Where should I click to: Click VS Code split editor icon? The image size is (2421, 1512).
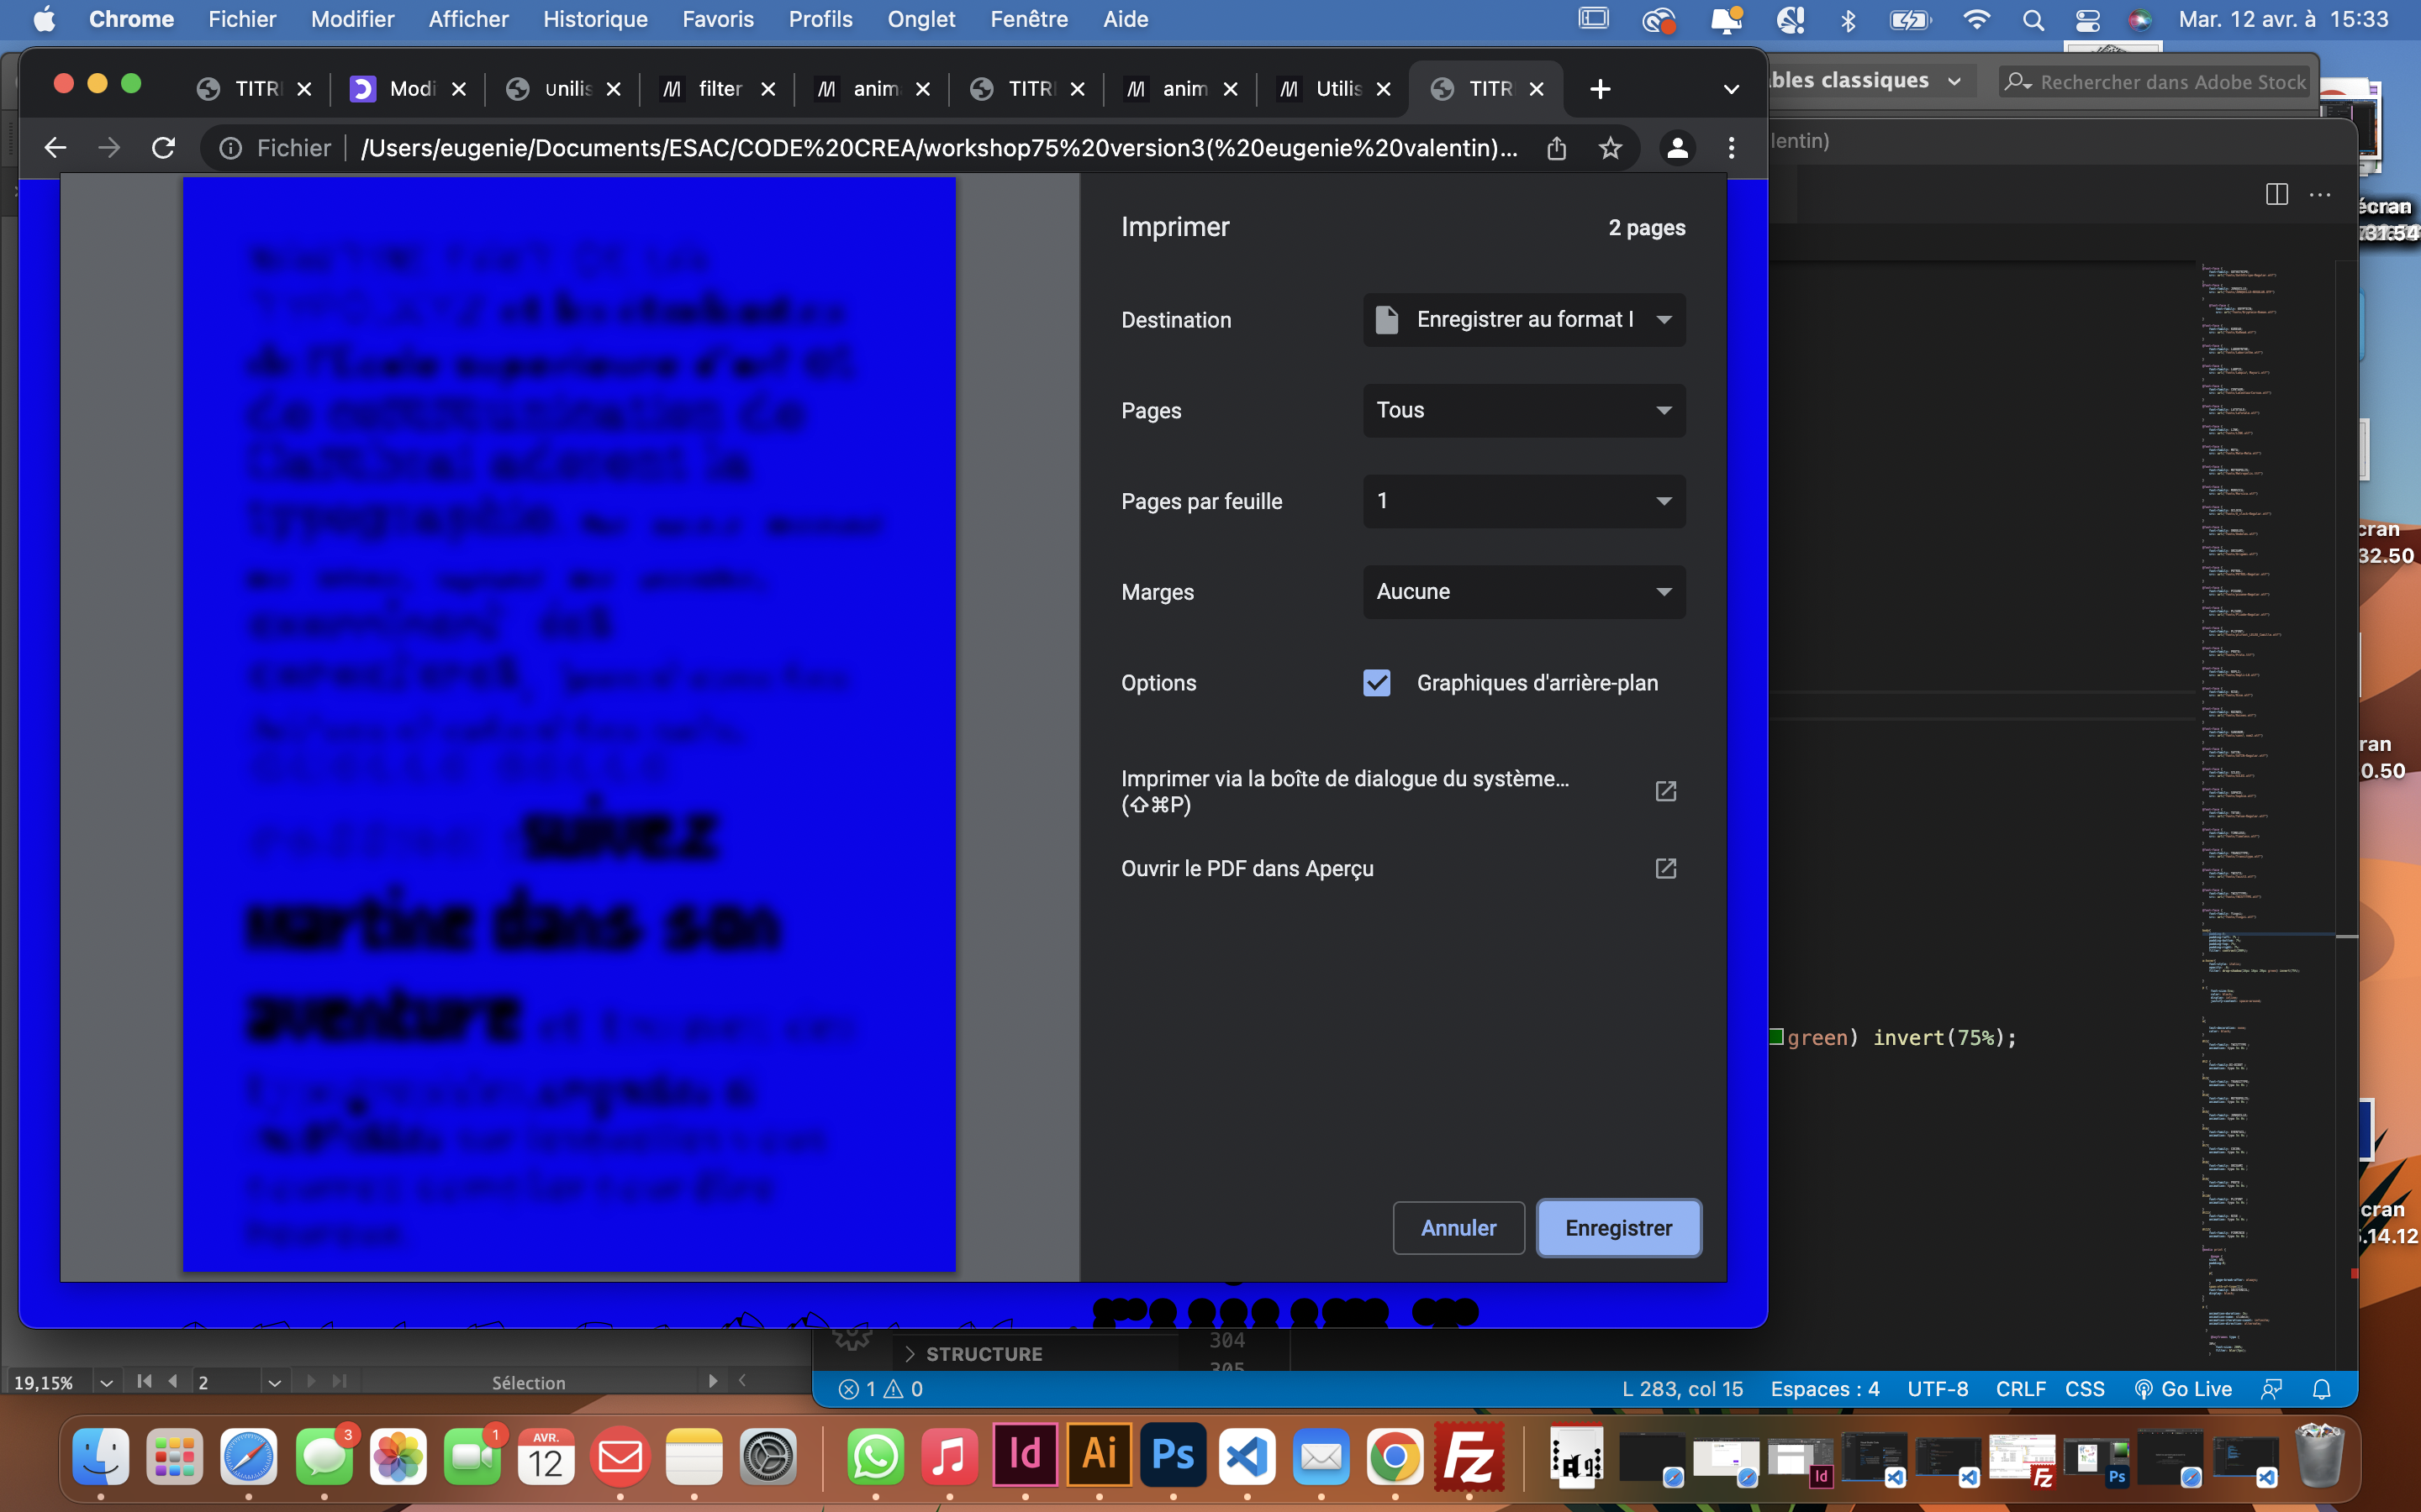click(x=2277, y=195)
